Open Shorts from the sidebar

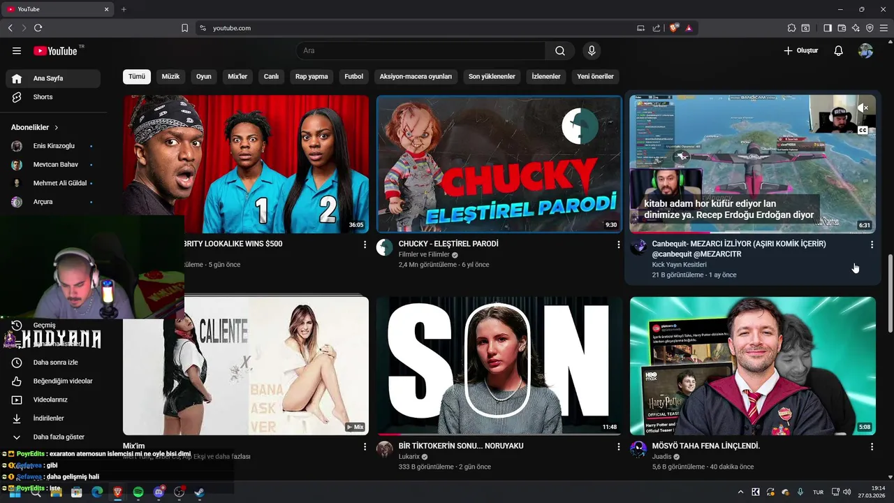52,97
